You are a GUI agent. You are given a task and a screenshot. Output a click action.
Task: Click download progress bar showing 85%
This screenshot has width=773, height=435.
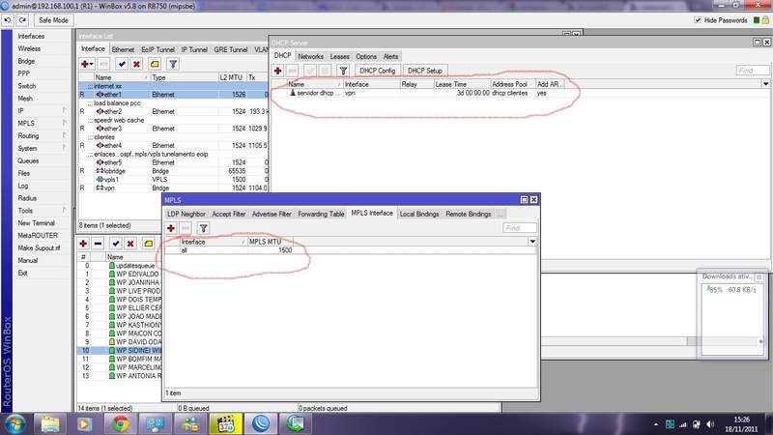coord(731,290)
